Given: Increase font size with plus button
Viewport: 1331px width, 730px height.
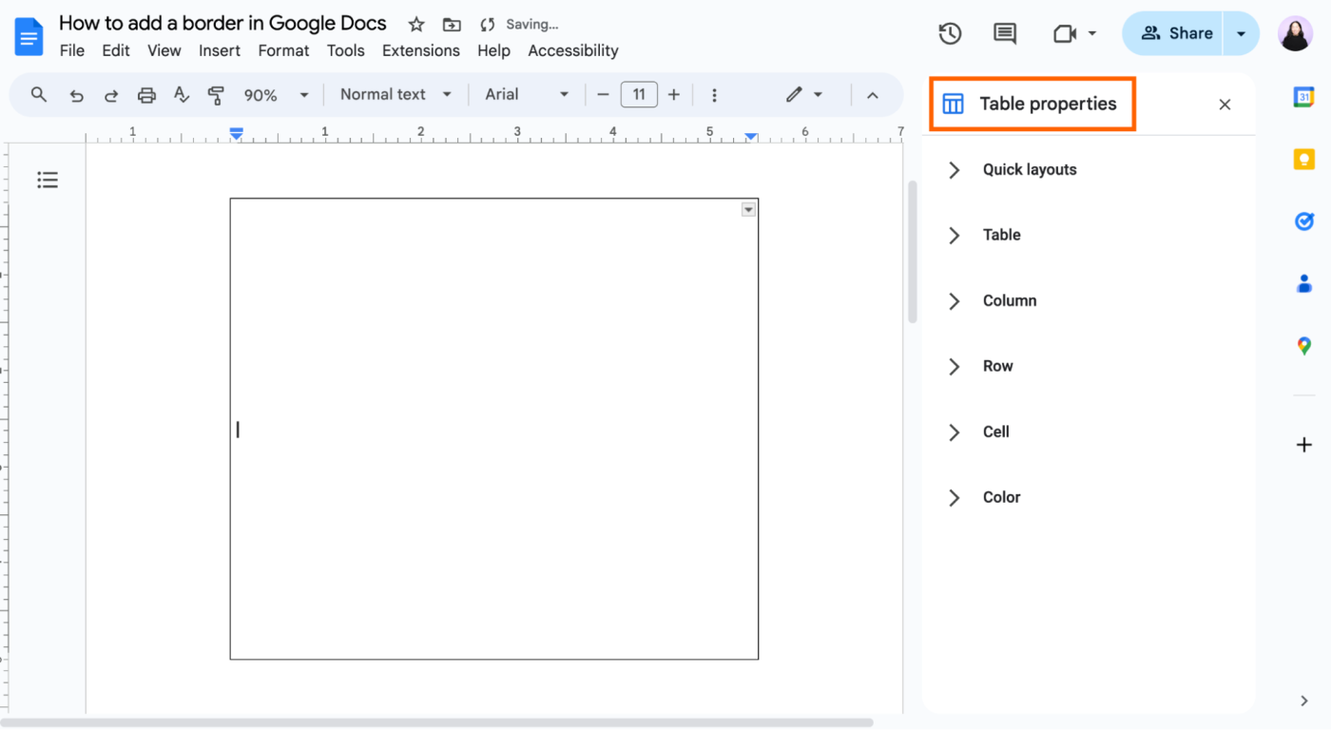Looking at the screenshot, I should (x=674, y=95).
